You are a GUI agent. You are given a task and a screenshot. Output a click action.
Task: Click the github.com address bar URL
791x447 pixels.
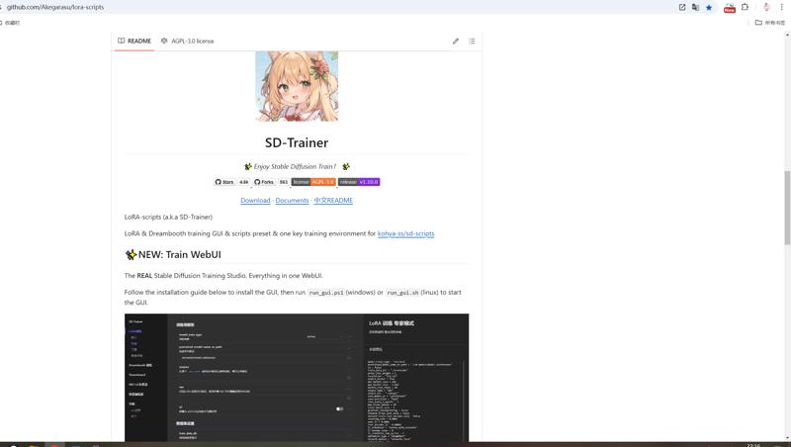(55, 7)
